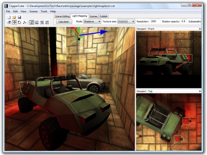The height and width of the screenshot is (155, 207).
Task: Activate the Move tool icon
Action: click(x=15, y=23)
